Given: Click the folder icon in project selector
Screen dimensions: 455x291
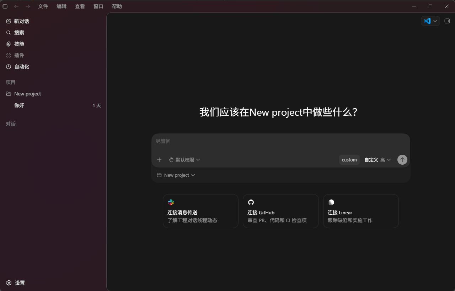Looking at the screenshot, I should pos(159,175).
